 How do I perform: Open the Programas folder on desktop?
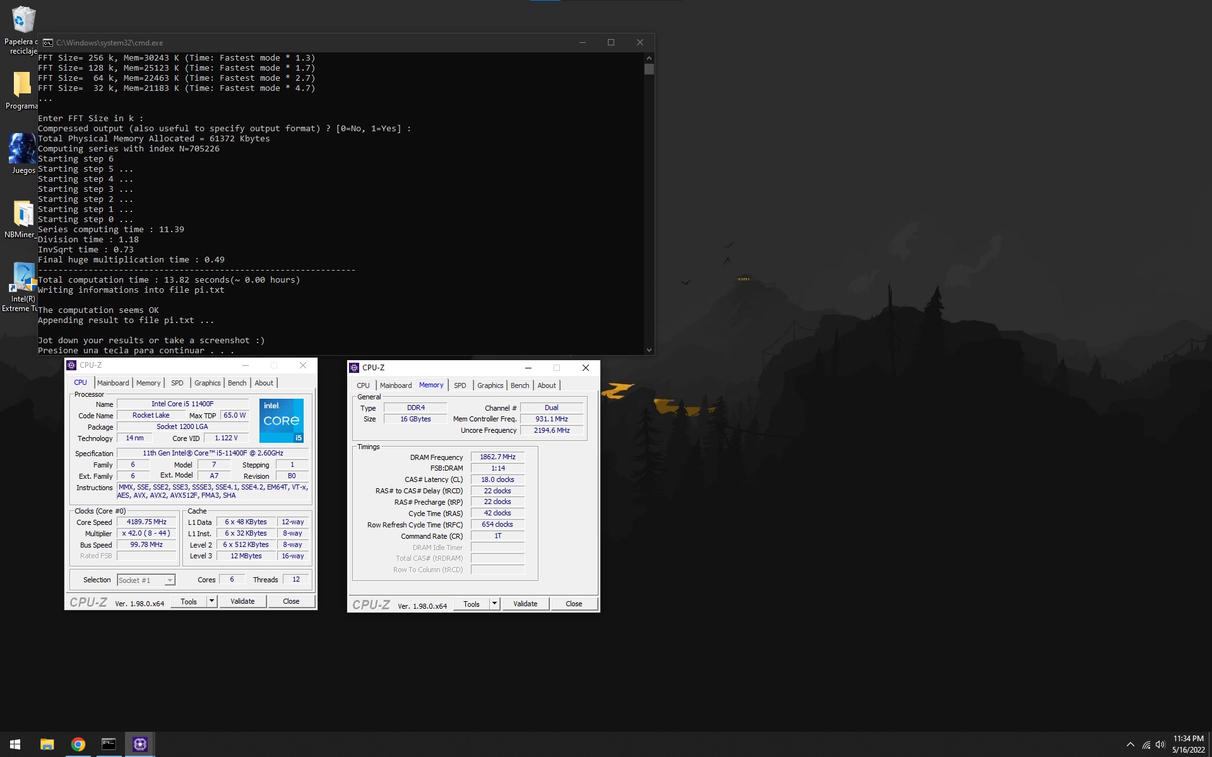[21, 91]
